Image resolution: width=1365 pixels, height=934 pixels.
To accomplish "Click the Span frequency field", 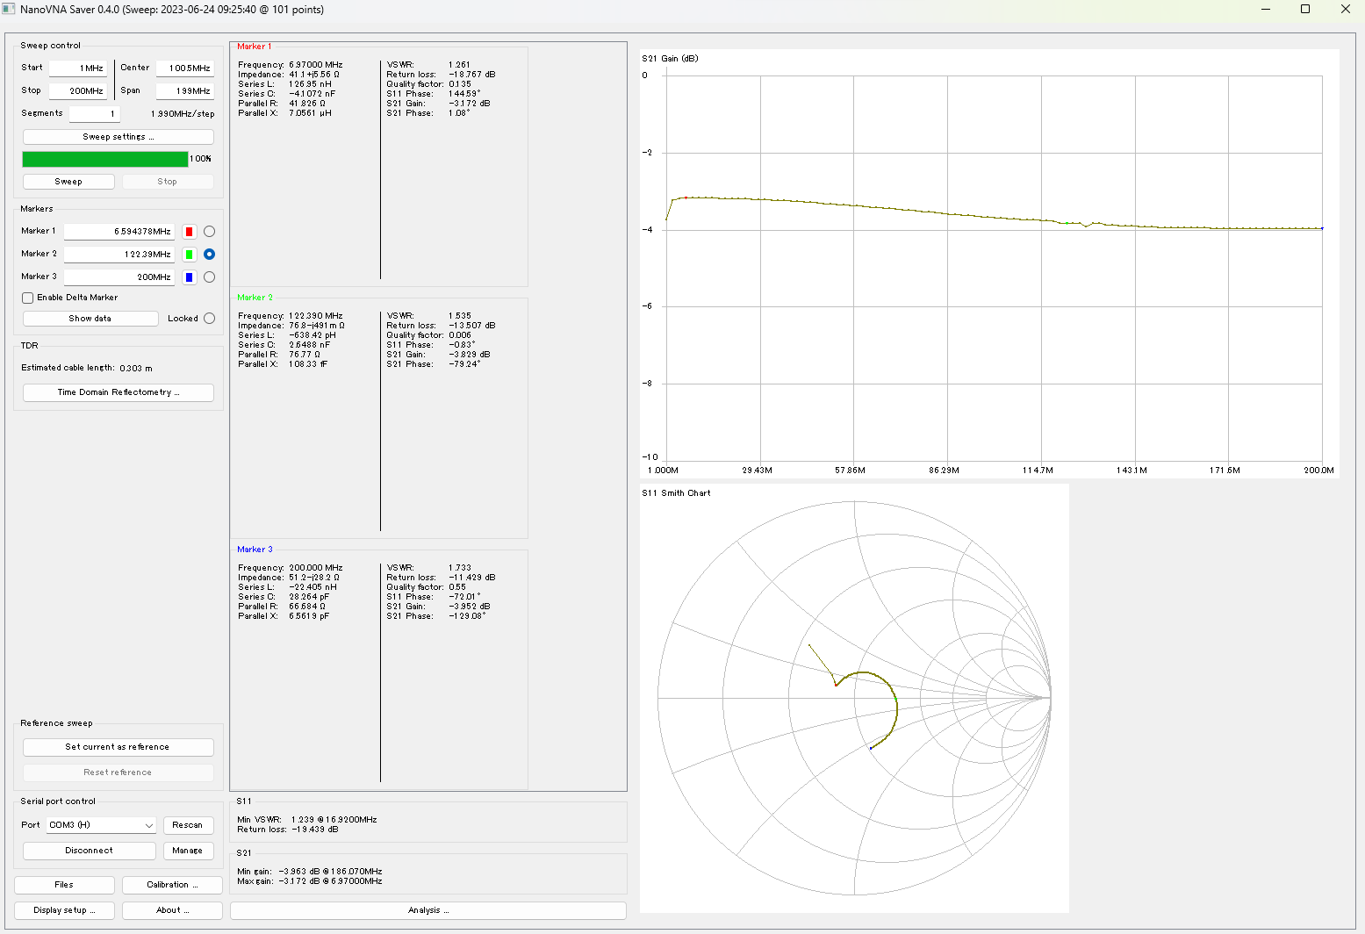I will [185, 91].
